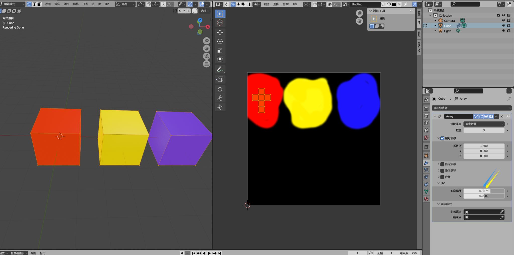Open the 适配类型 固定数量 dropdown
The height and width of the screenshot is (255, 514).
[x=484, y=124]
